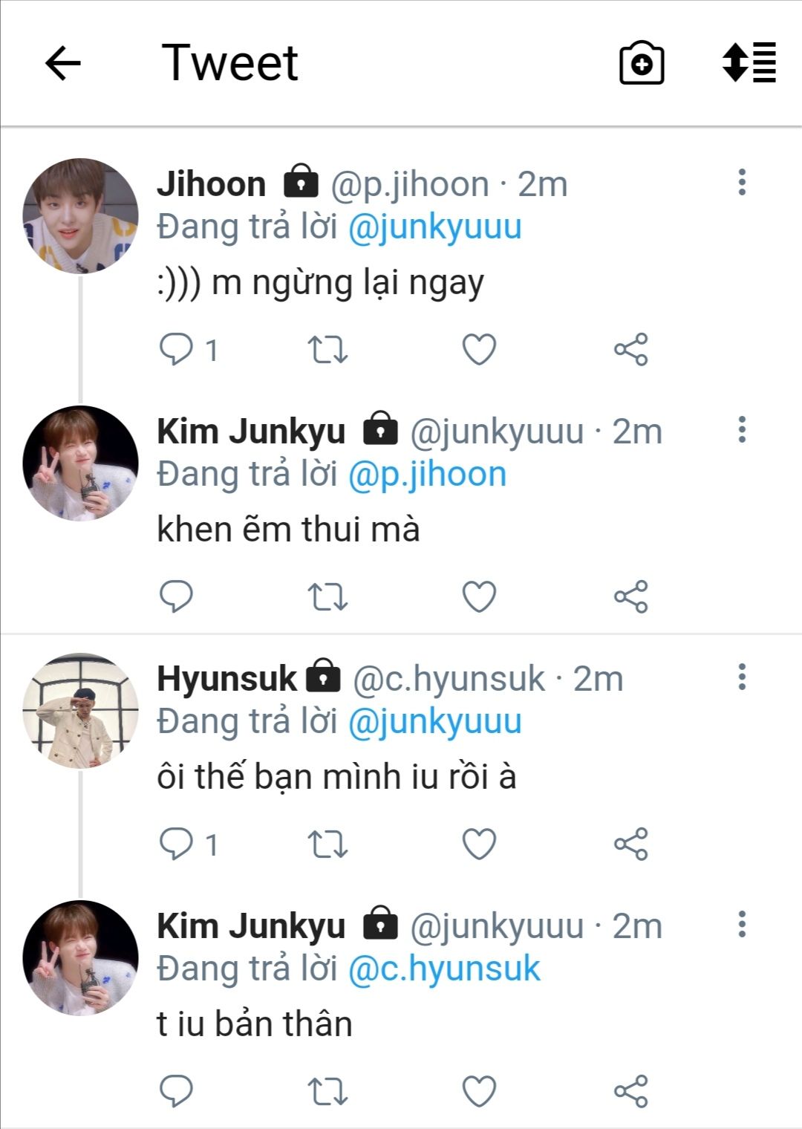Screen dimensions: 802x1129
Task: Like Hyunsuk's 'ôi thế bạn mình' tweet
Action: pos(479,844)
